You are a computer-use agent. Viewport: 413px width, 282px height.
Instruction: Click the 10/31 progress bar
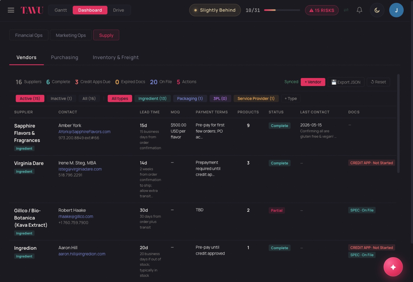tap(282, 10)
